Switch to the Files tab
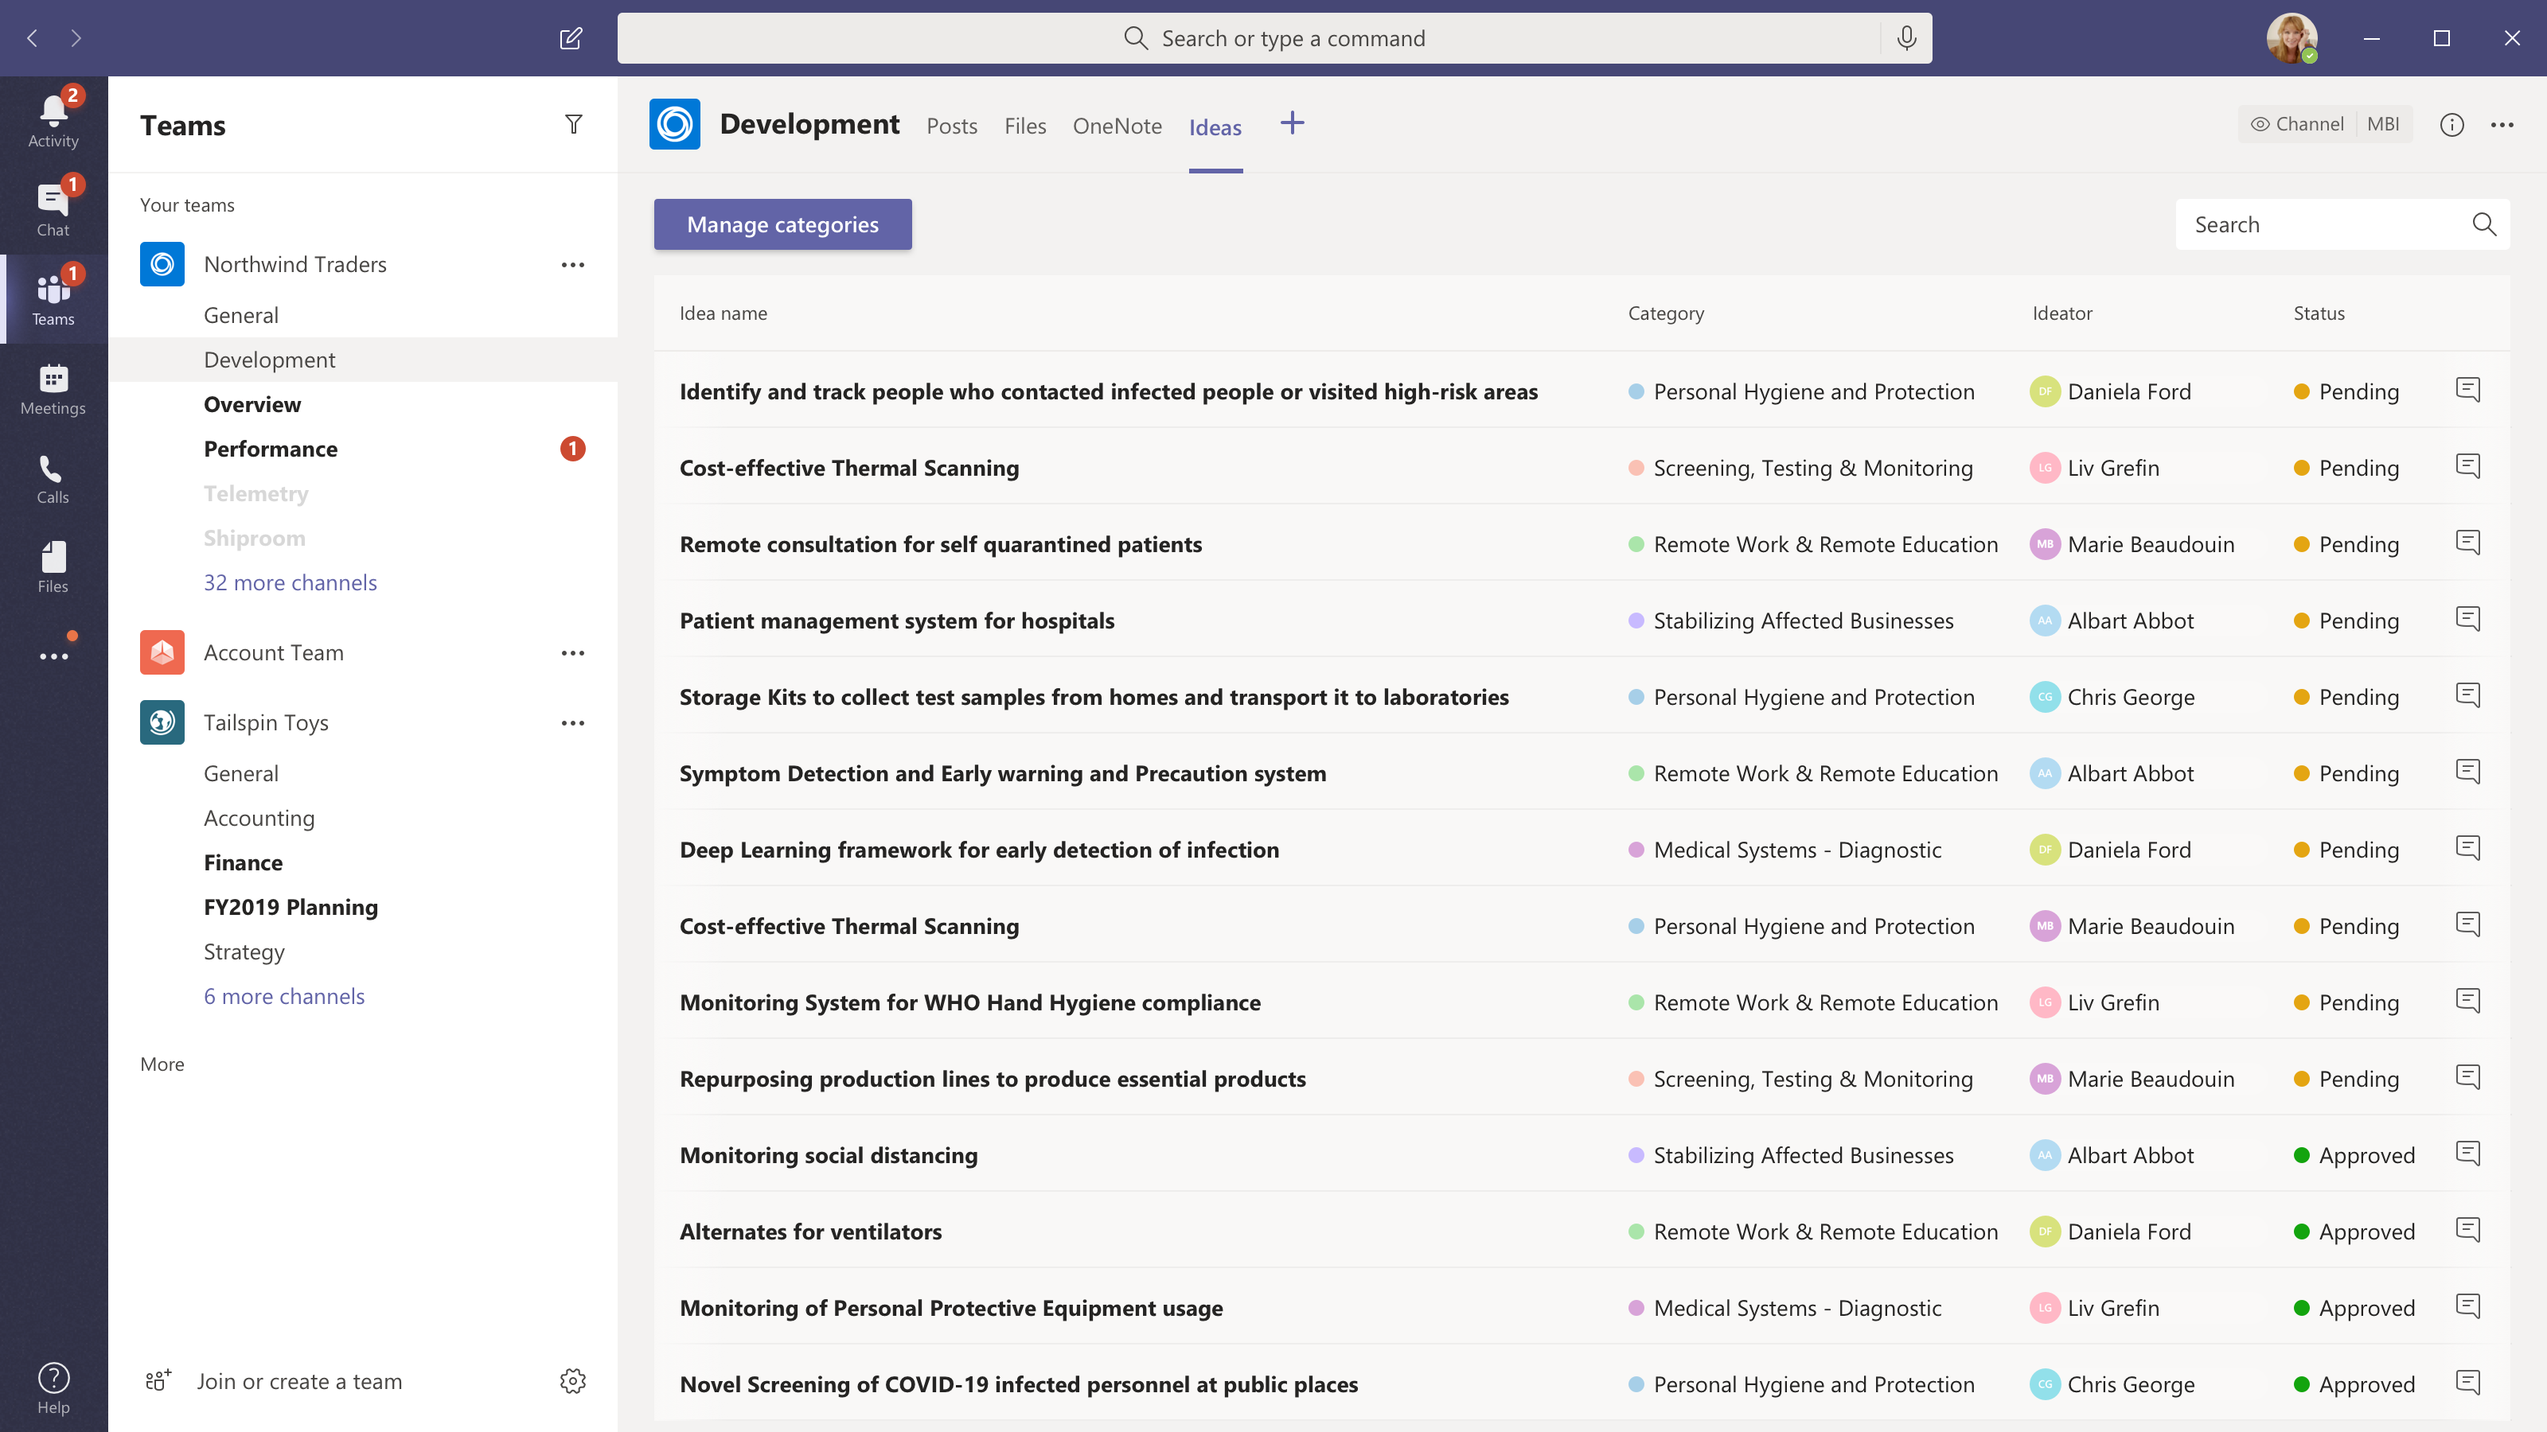Viewport: 2547px width, 1432px height. pyautogui.click(x=1024, y=124)
